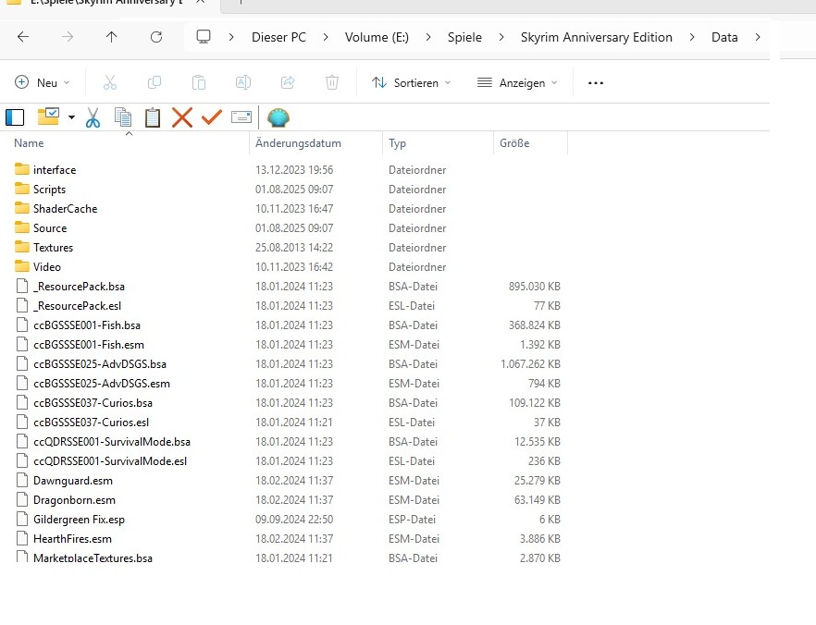Sort by the Änderungsdatum column header
The height and width of the screenshot is (625, 816).
click(299, 143)
